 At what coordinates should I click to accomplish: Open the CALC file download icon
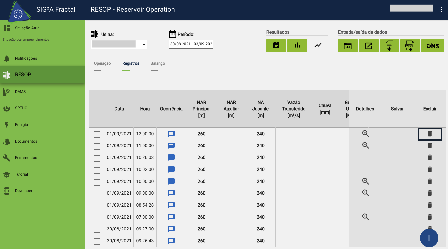tap(410, 46)
